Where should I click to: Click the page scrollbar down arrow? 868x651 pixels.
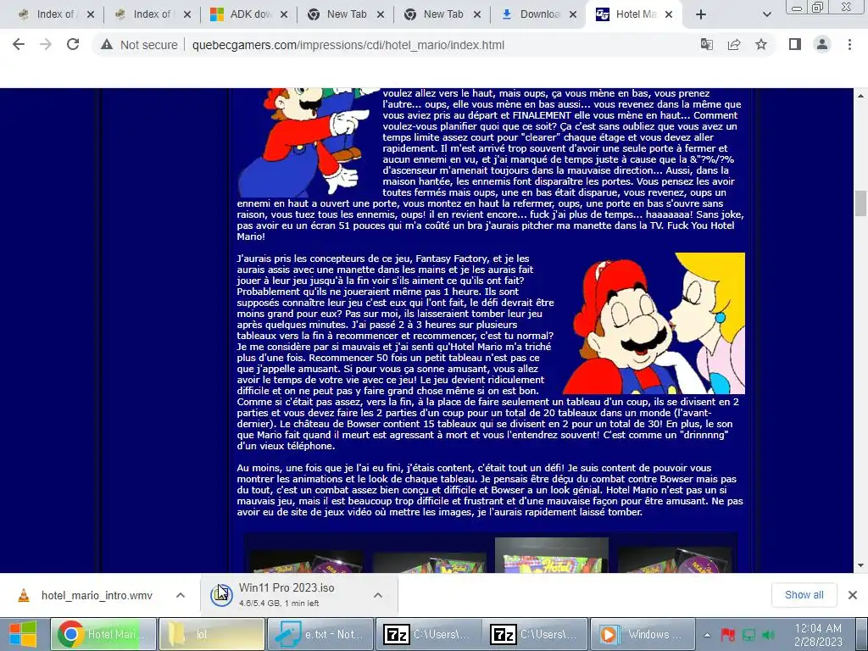860,565
